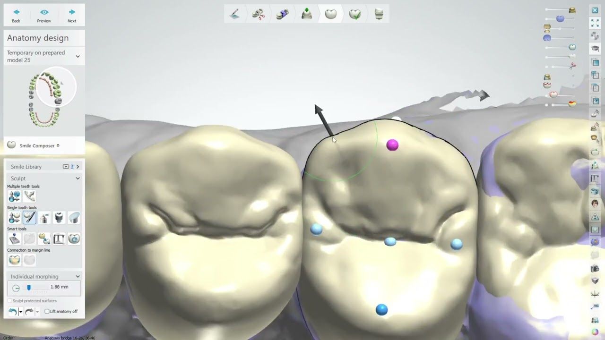
Task: Open the smart tools joystick icon
Action: (x=14, y=238)
